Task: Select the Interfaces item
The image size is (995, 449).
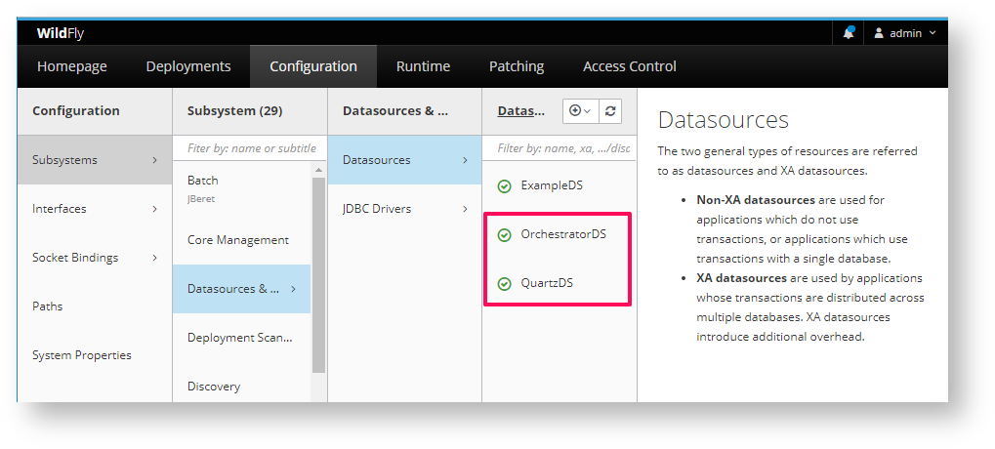Action: tap(95, 209)
